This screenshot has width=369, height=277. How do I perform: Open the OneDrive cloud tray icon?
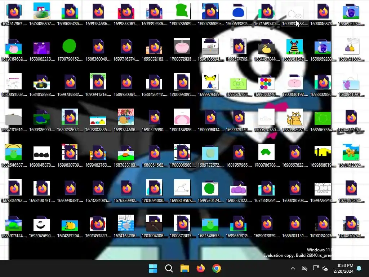click(304, 268)
